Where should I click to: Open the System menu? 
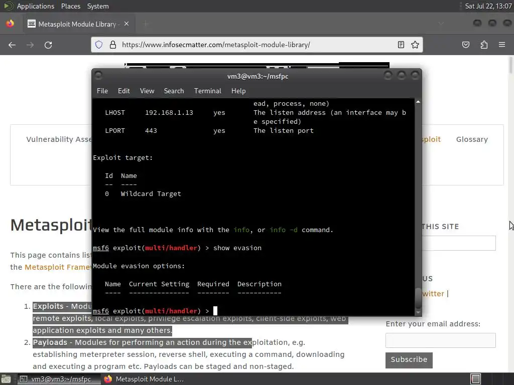click(x=98, y=6)
